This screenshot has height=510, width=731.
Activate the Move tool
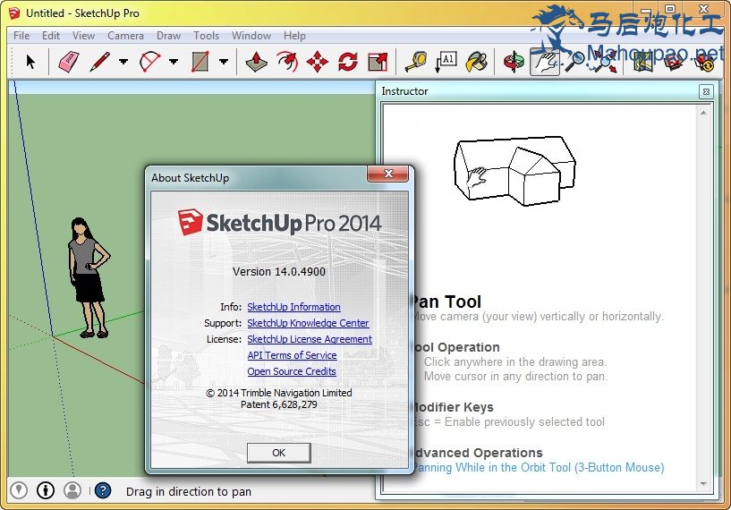(x=318, y=62)
